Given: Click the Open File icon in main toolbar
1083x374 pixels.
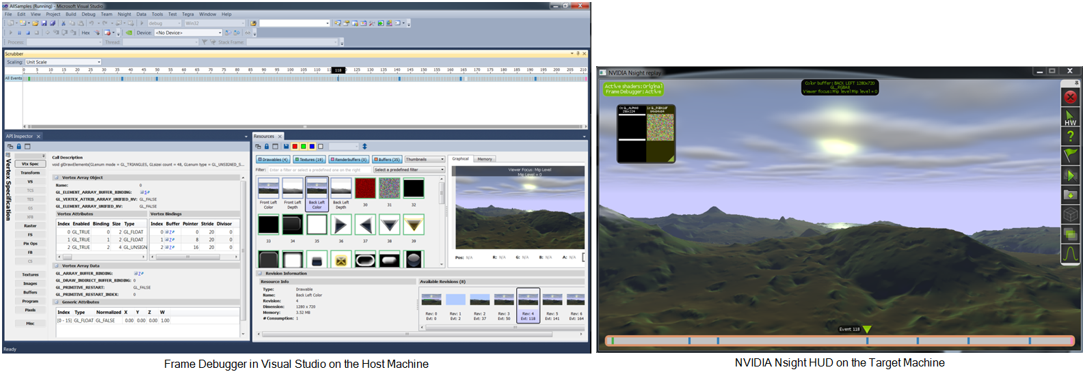Looking at the screenshot, I should click(x=35, y=23).
